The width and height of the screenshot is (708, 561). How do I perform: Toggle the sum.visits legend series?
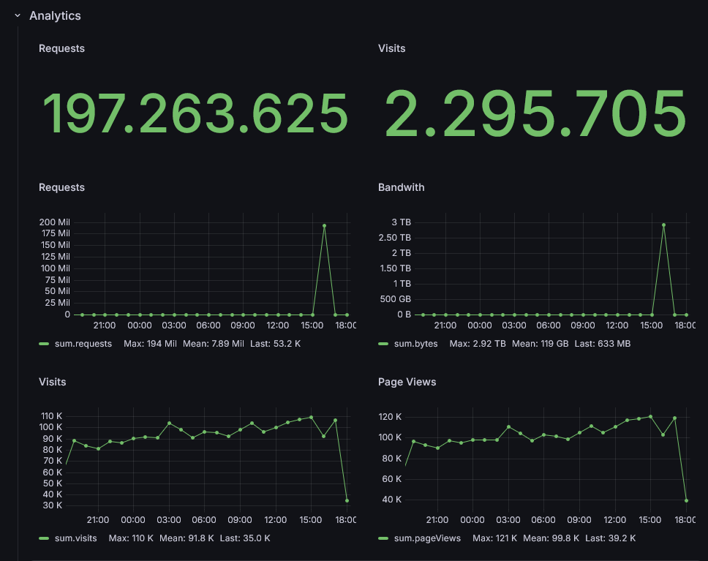[x=76, y=538]
